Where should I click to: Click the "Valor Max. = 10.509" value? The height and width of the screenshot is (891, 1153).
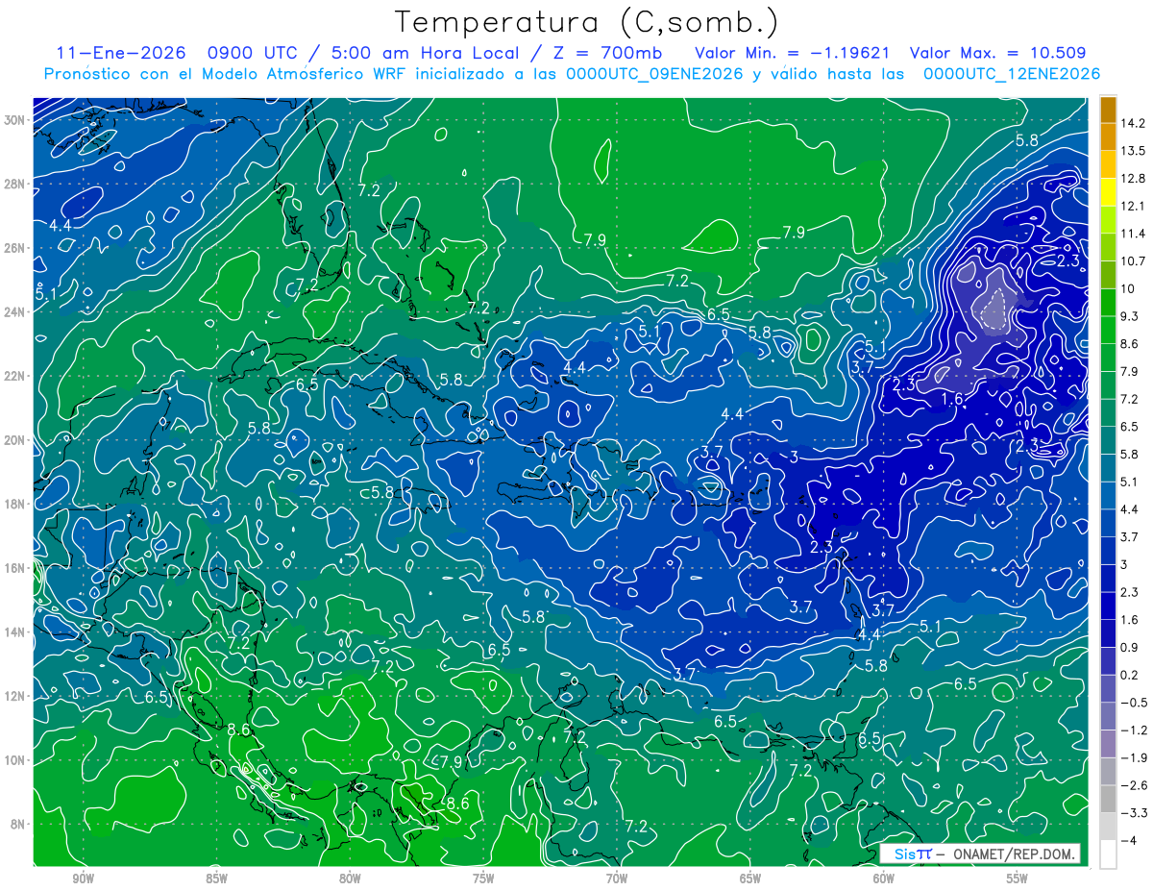pos(997,53)
